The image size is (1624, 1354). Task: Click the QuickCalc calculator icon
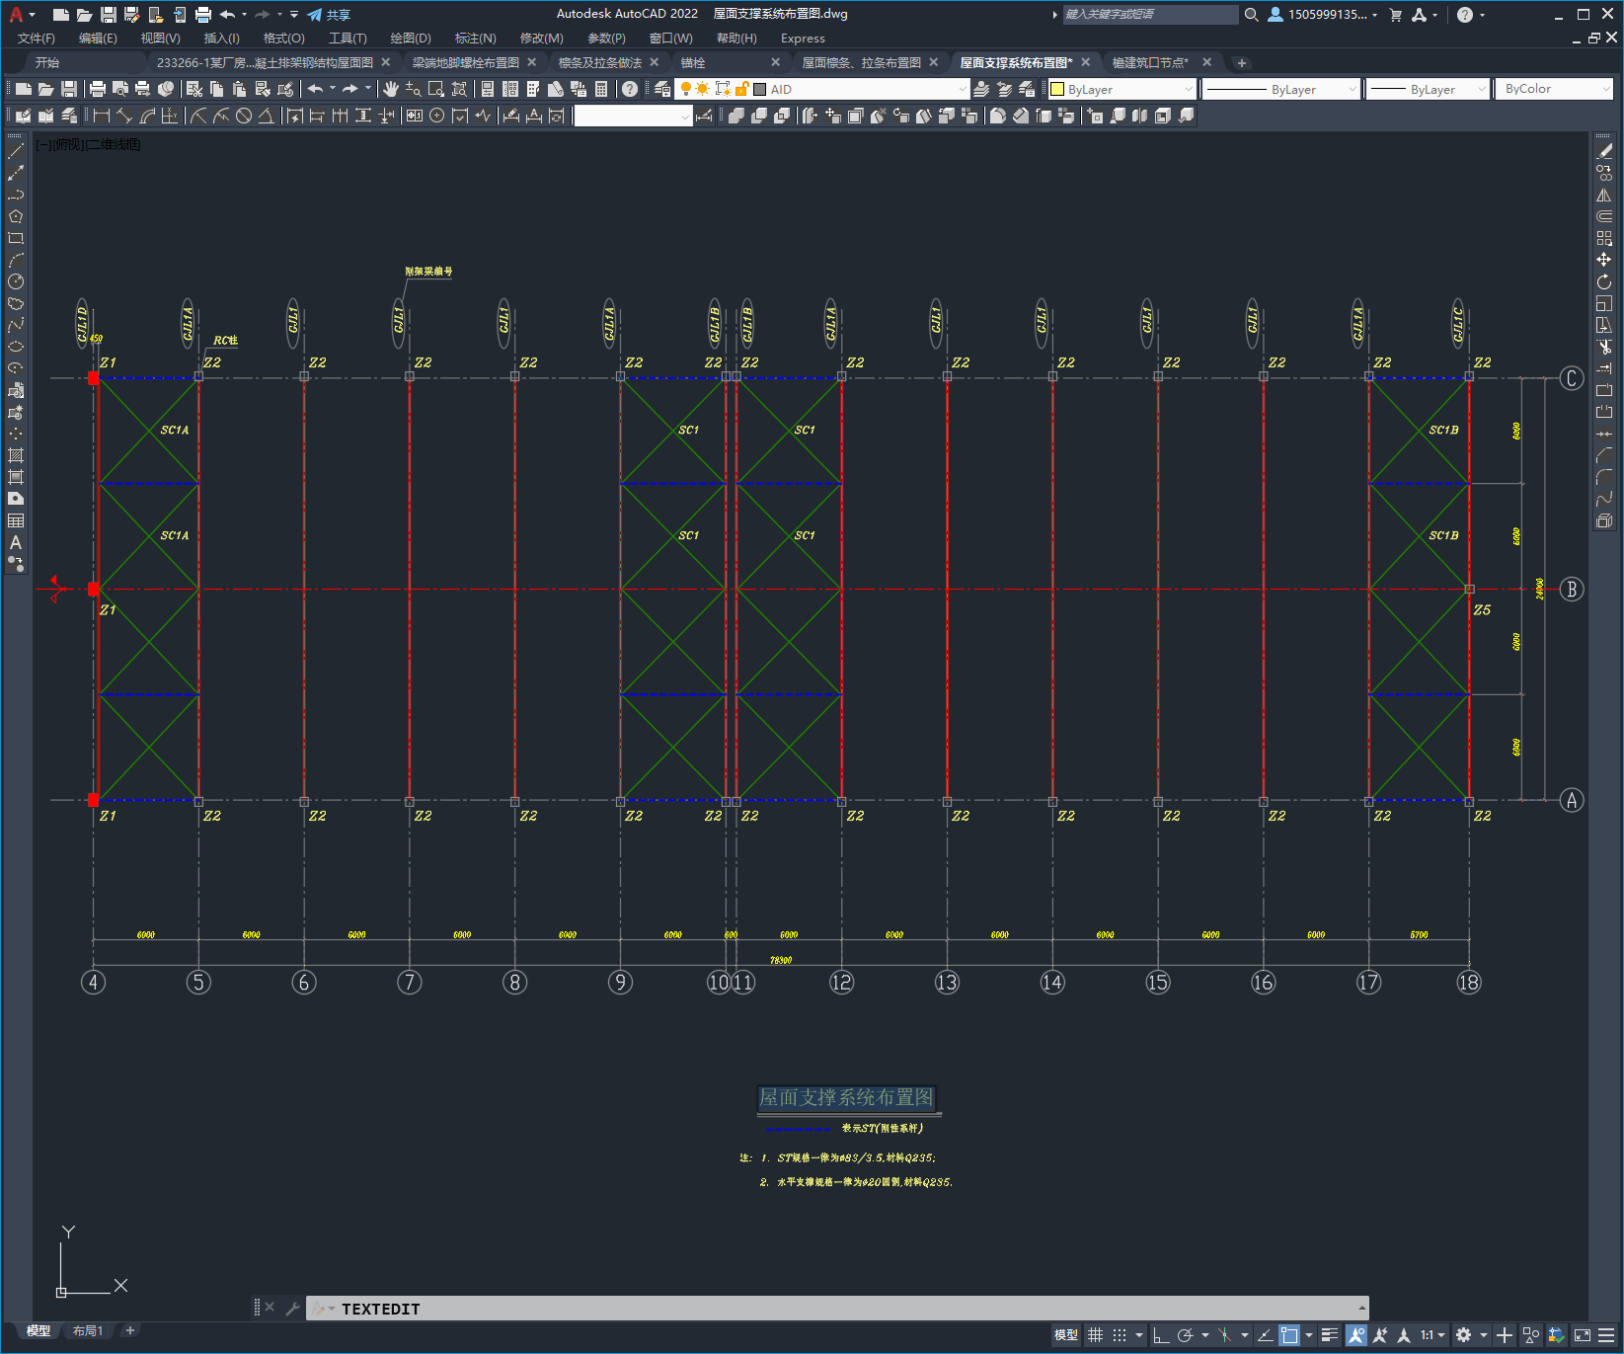tap(601, 89)
